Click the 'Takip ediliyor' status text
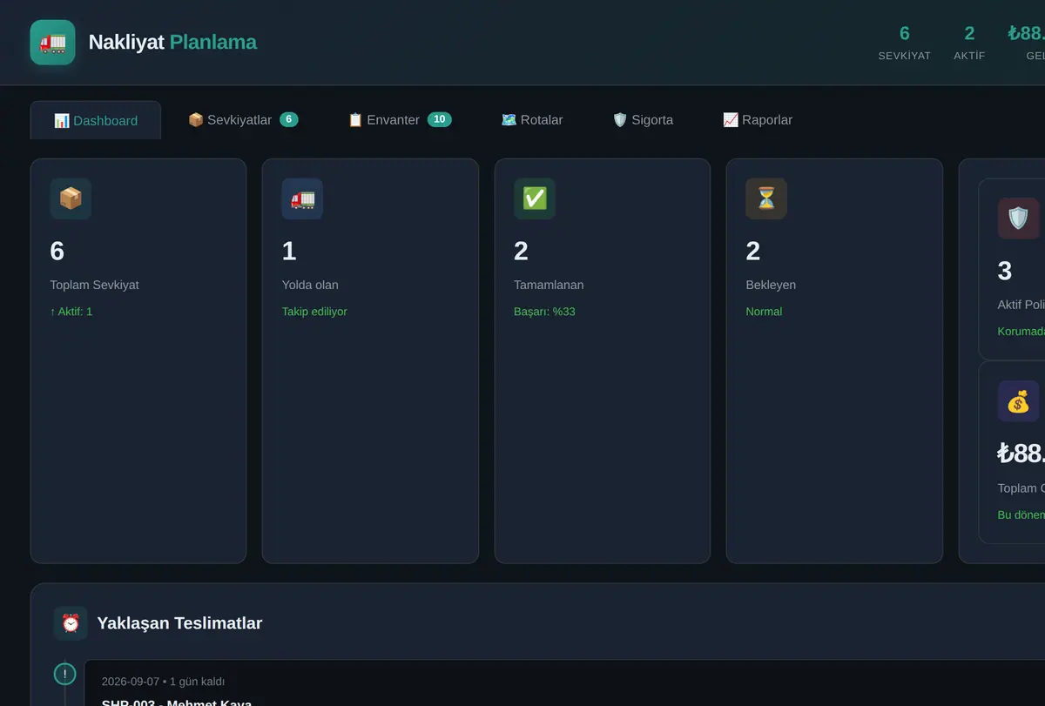The height and width of the screenshot is (706, 1045). [x=314, y=311]
